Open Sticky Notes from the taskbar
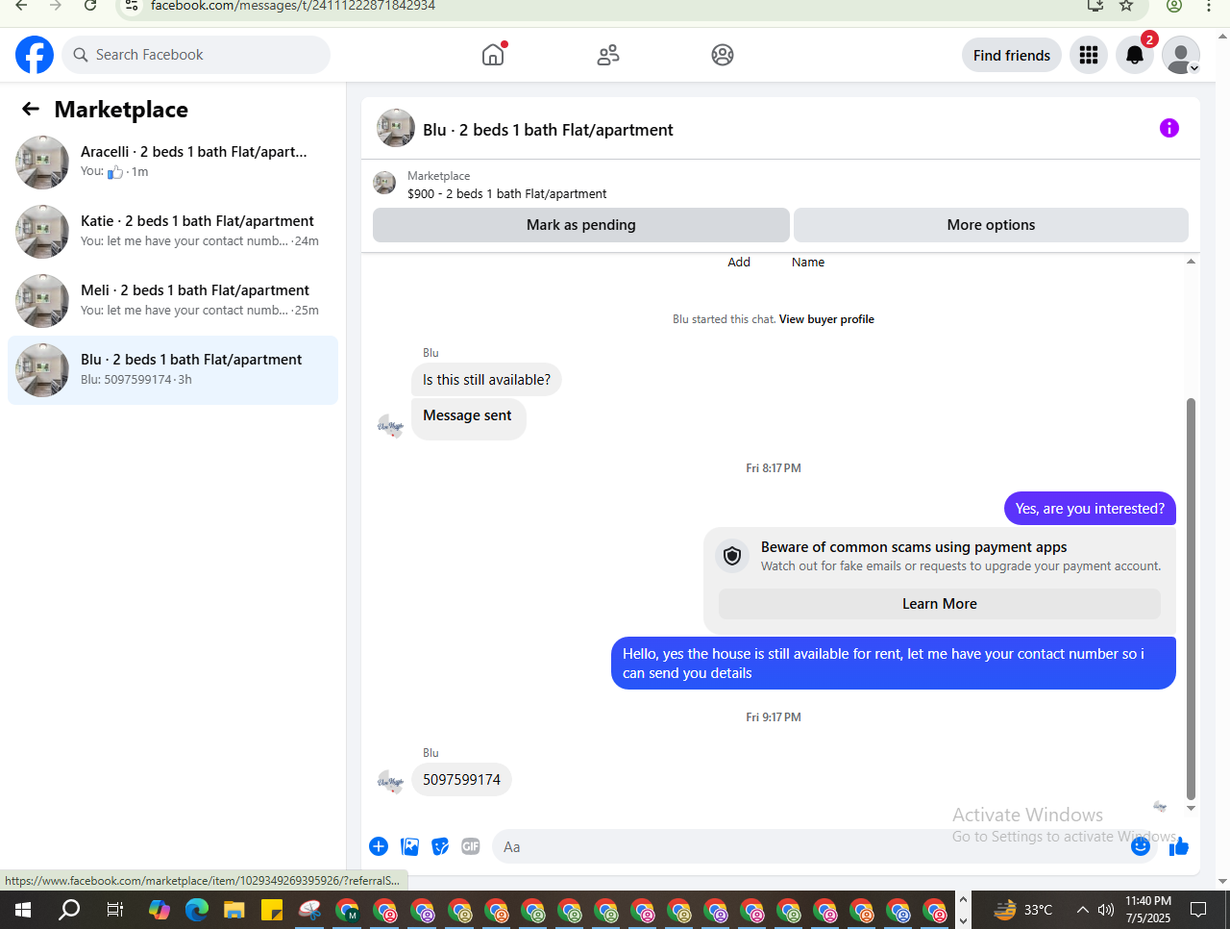 [272, 910]
